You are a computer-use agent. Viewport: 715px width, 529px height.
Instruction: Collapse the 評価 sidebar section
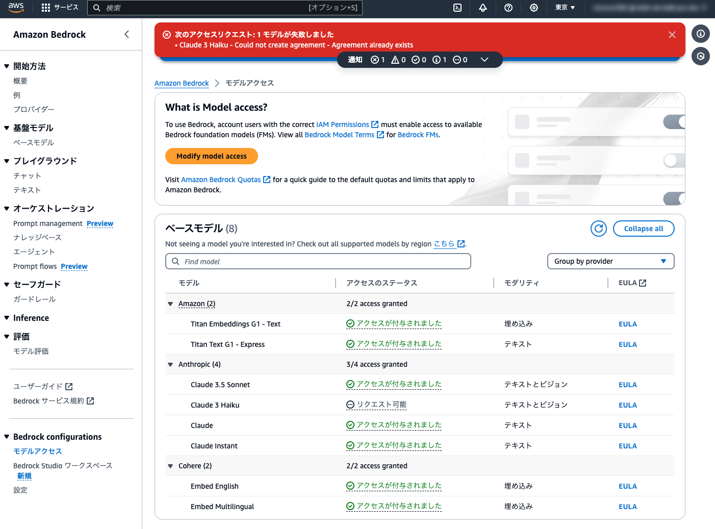(x=7, y=337)
